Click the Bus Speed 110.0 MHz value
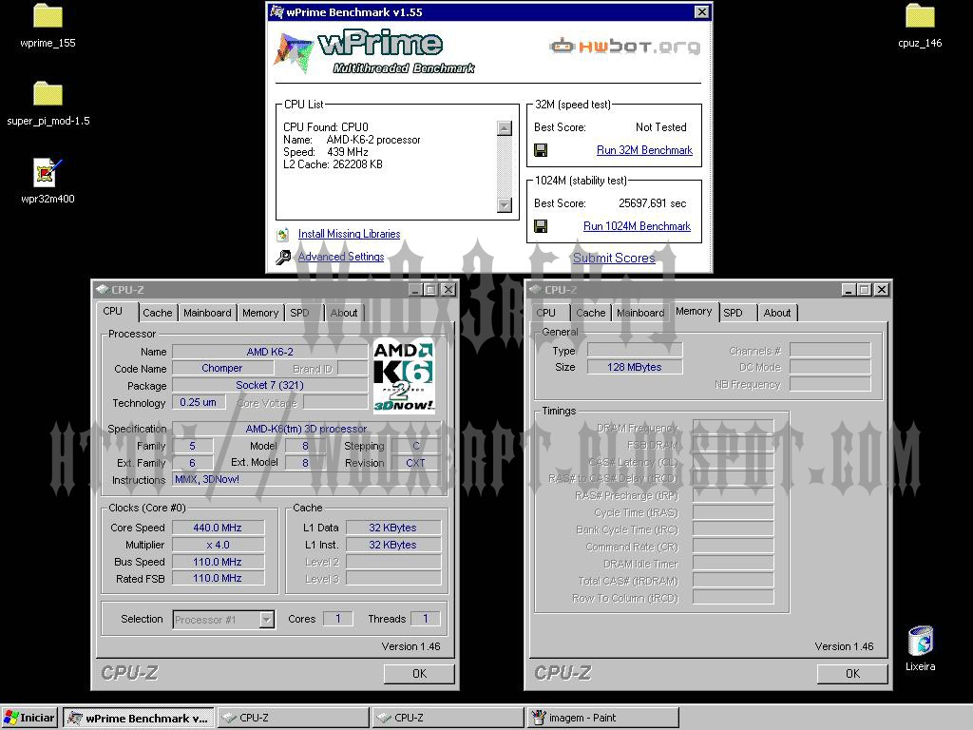 point(218,562)
